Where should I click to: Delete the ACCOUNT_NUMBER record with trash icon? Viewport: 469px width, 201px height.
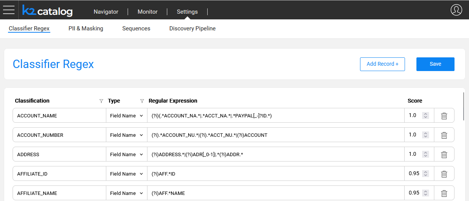click(x=444, y=135)
